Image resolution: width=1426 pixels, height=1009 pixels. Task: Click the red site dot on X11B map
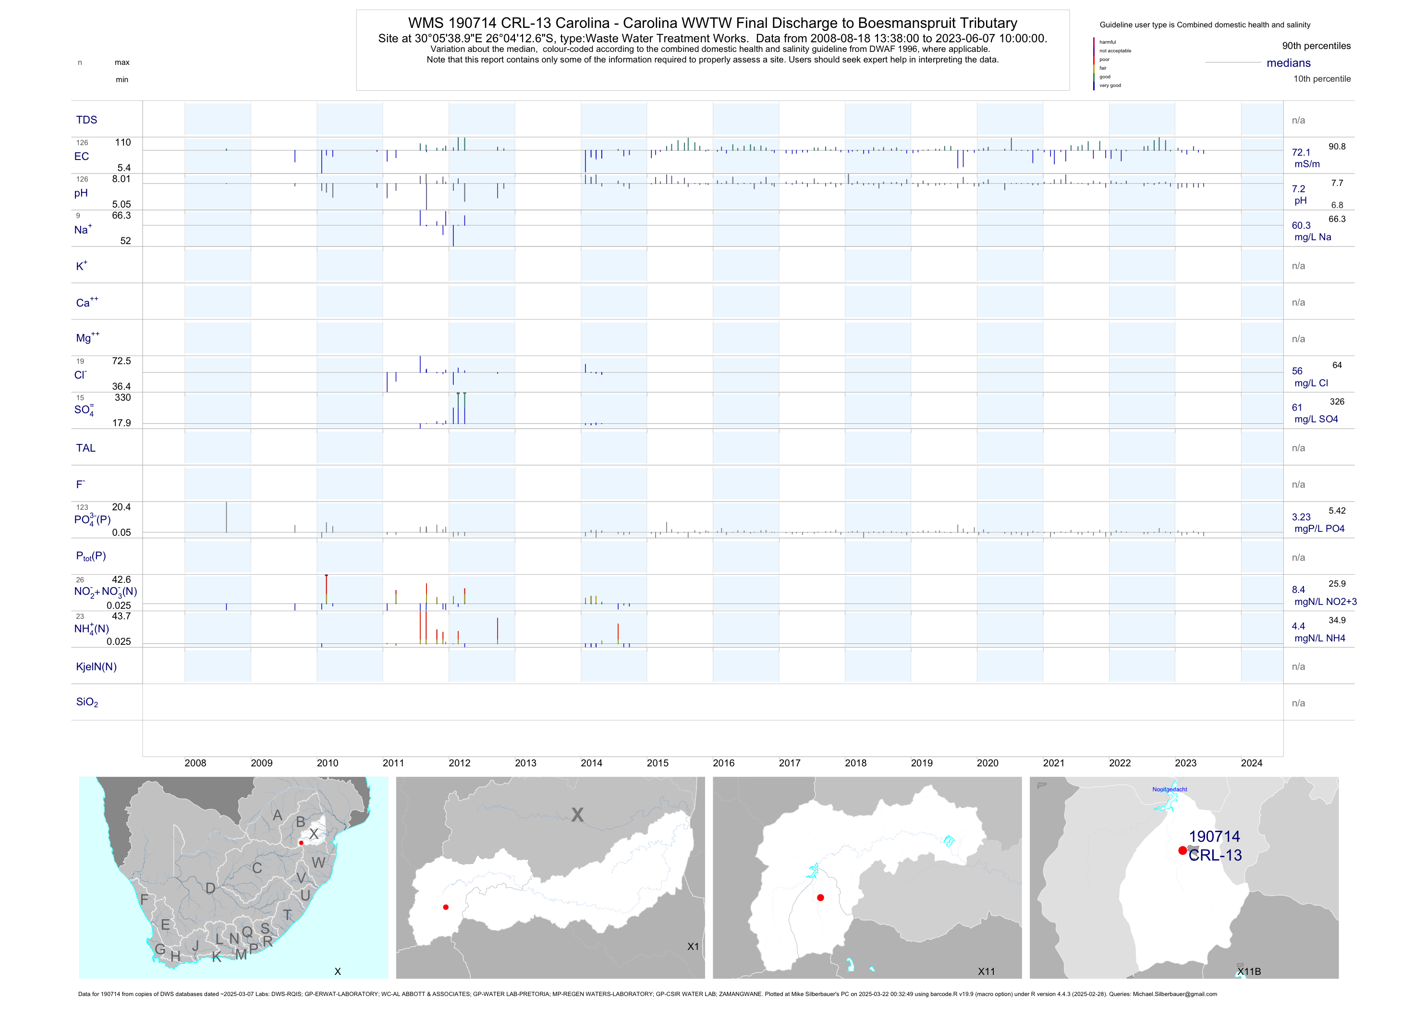point(1182,850)
